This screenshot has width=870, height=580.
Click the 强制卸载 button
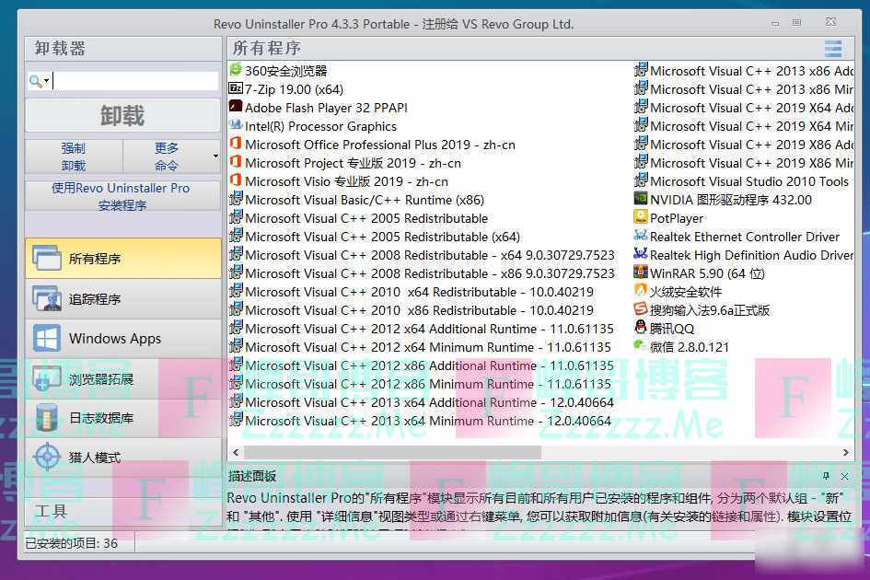pos(74,157)
